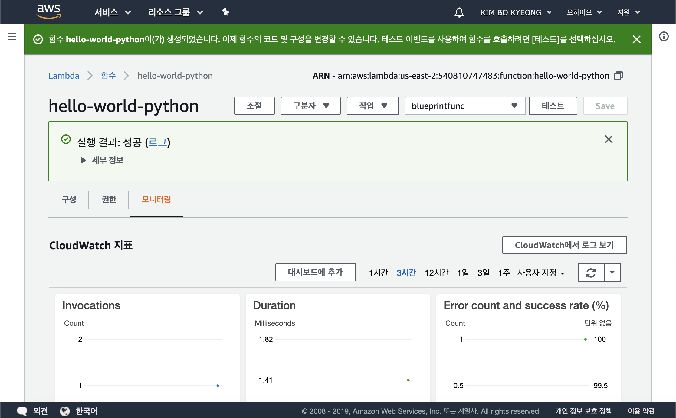Open the 로그 link in the execution result

click(158, 142)
